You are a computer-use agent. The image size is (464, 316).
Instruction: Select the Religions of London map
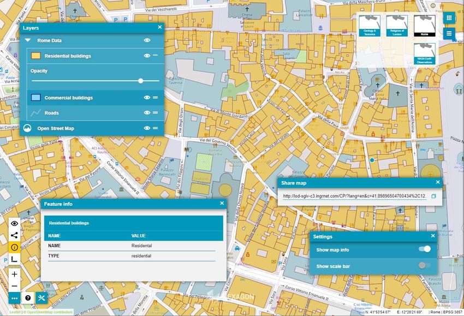click(397, 26)
